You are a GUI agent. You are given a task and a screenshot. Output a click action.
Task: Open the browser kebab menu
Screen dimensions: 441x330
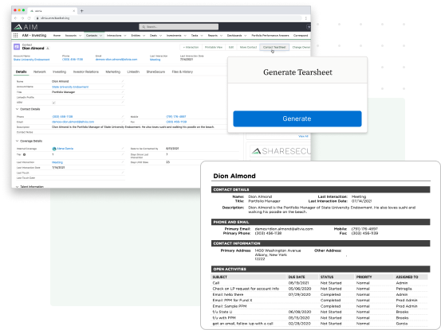coord(306,18)
